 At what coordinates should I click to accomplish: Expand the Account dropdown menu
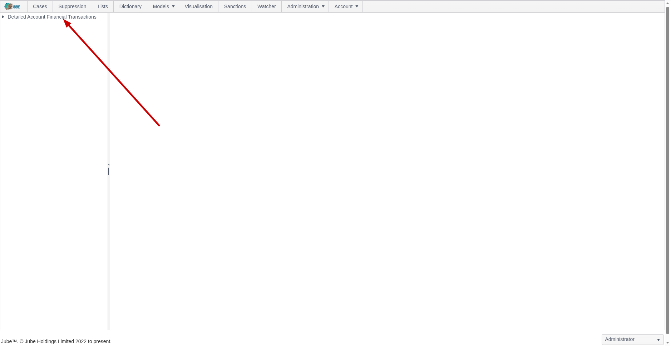(x=346, y=6)
